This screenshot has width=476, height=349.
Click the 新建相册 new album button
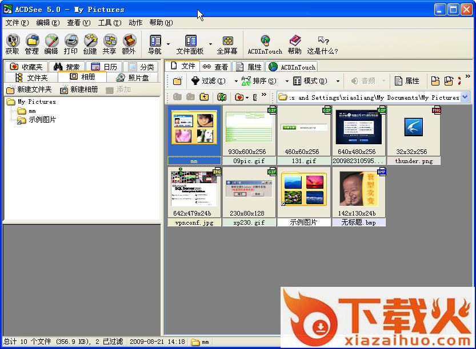click(x=79, y=90)
